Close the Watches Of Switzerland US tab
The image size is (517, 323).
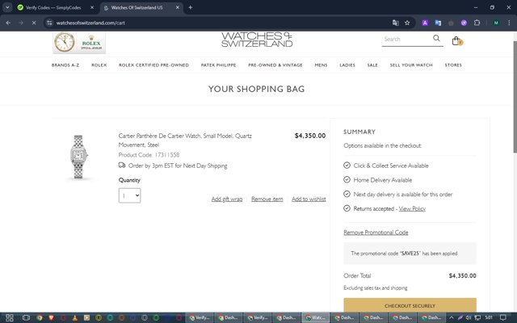coord(178,7)
